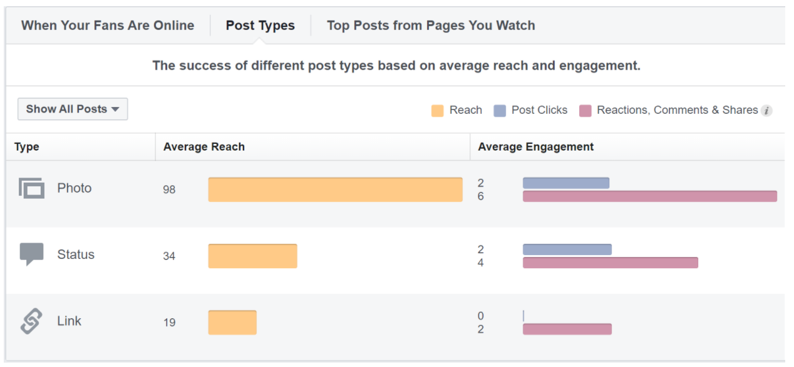The height and width of the screenshot is (367, 794).
Task: Click the Status speech bubble icon
Action: [x=32, y=254]
